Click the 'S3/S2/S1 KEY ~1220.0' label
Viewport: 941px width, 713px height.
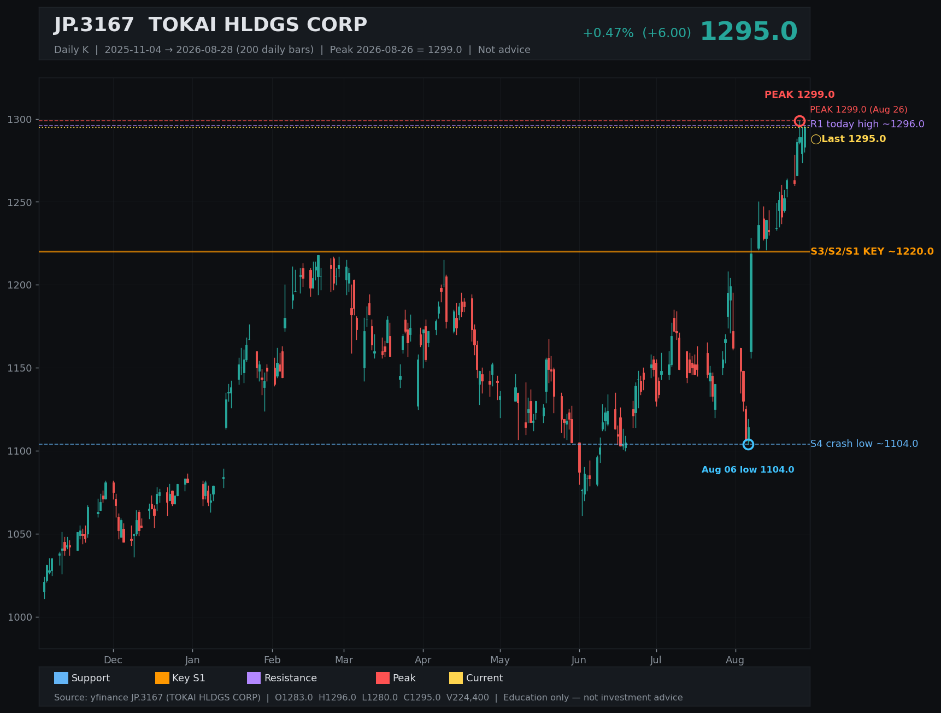coord(872,251)
